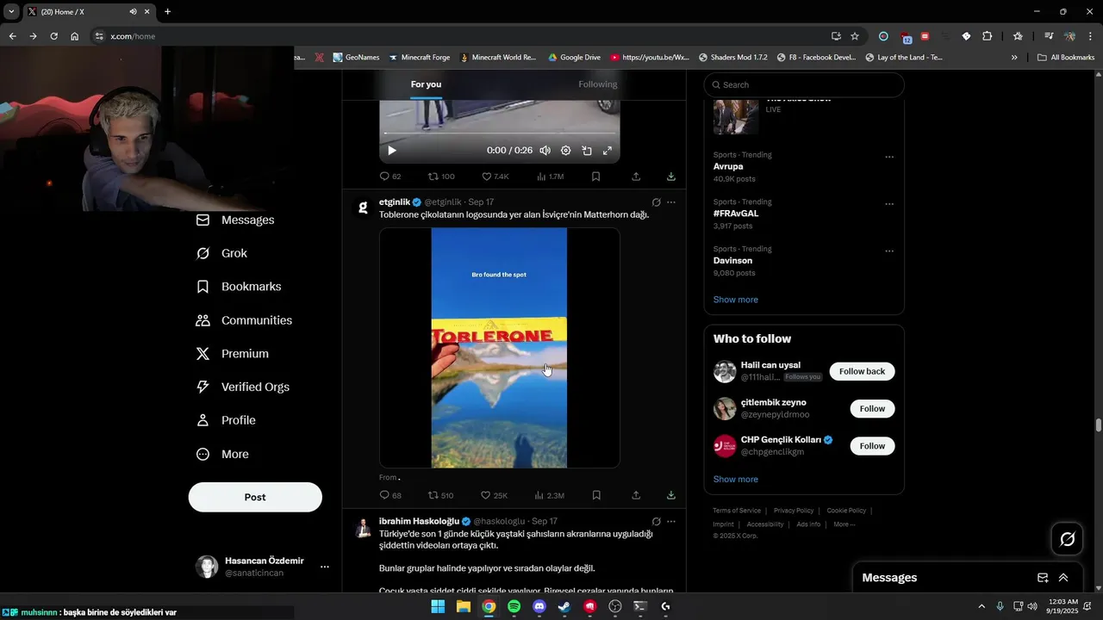1103x620 pixels.
Task: Open Verified Orgs in the sidebar
Action: click(243, 387)
